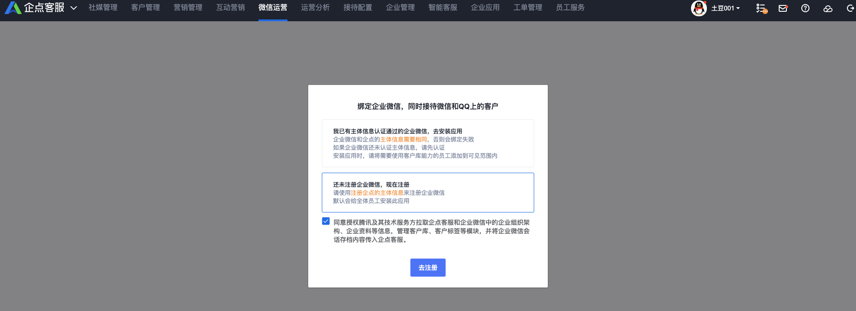Open the 社媒管理 menu
The width and height of the screenshot is (856, 311).
coord(103,8)
